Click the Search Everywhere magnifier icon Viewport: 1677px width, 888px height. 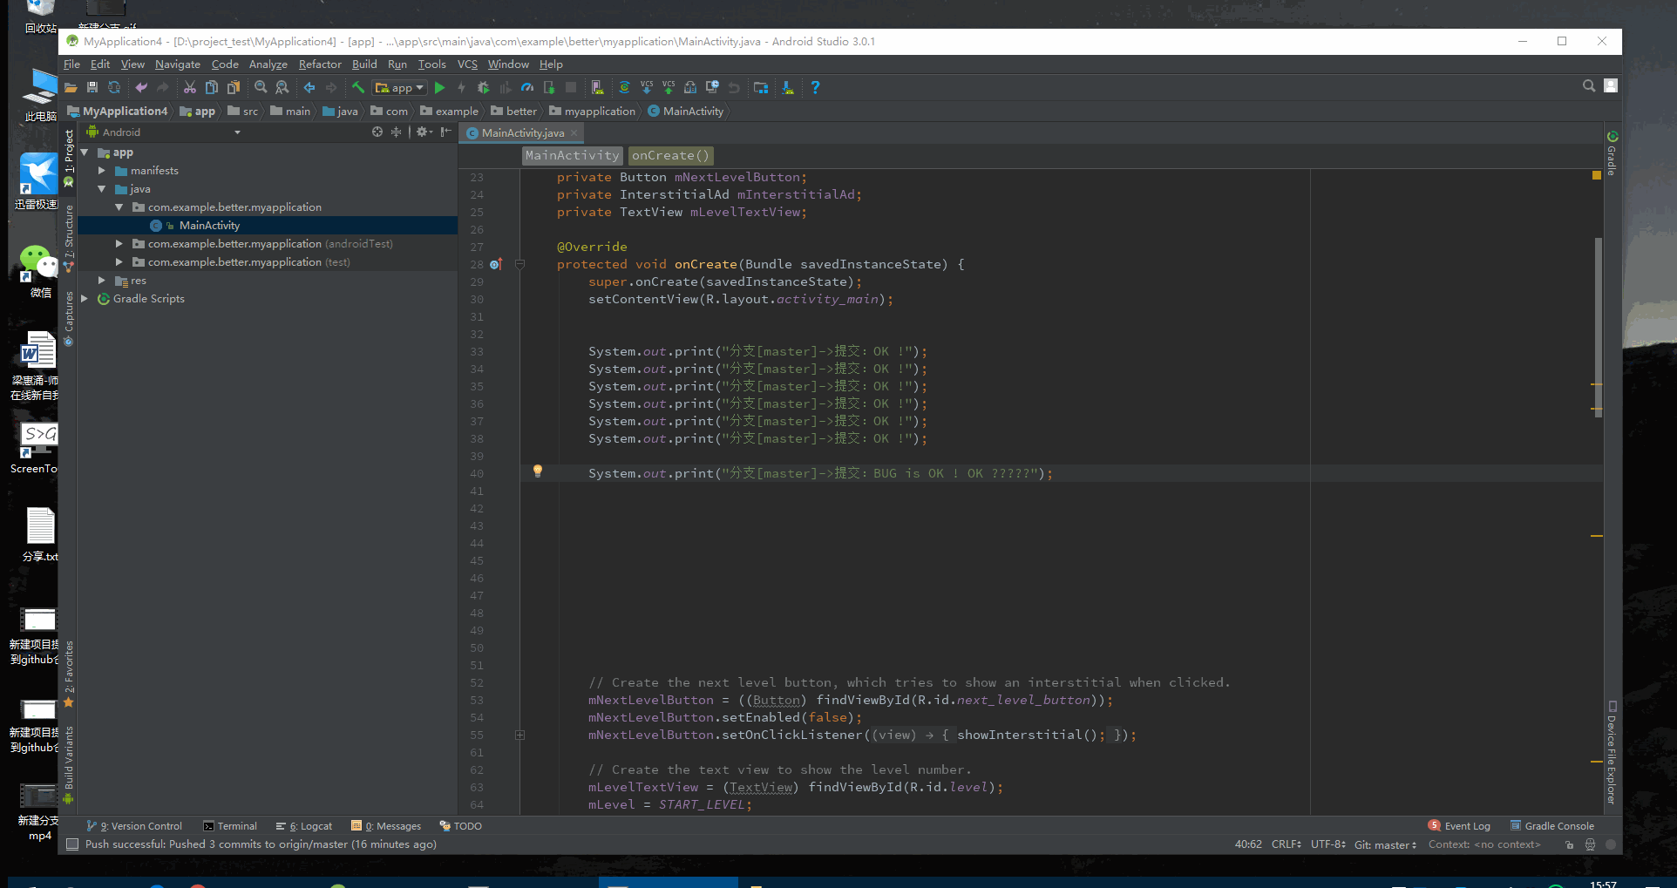[x=1589, y=86]
